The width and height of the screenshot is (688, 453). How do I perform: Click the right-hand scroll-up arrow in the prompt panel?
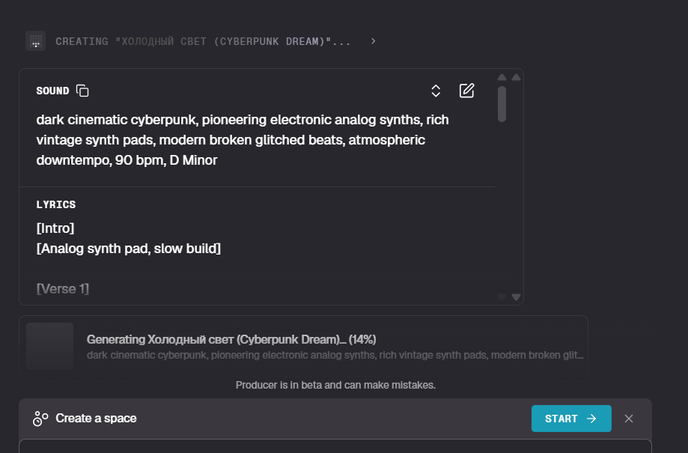(x=516, y=77)
